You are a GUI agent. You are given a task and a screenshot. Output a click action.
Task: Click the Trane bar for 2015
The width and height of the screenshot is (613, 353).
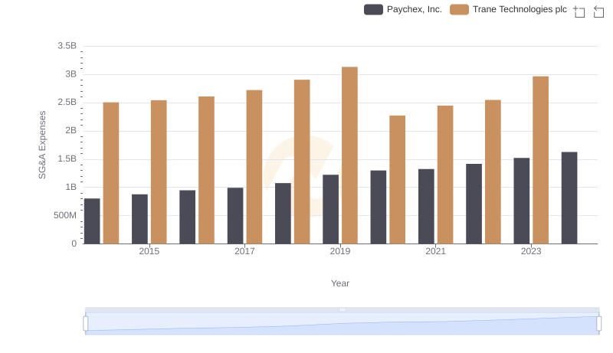click(159, 172)
